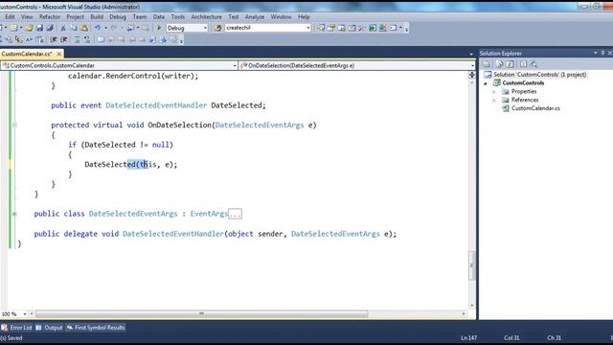Screen dimensions: 613x345
Task: Open the Output panel tab
Action: [49, 328]
